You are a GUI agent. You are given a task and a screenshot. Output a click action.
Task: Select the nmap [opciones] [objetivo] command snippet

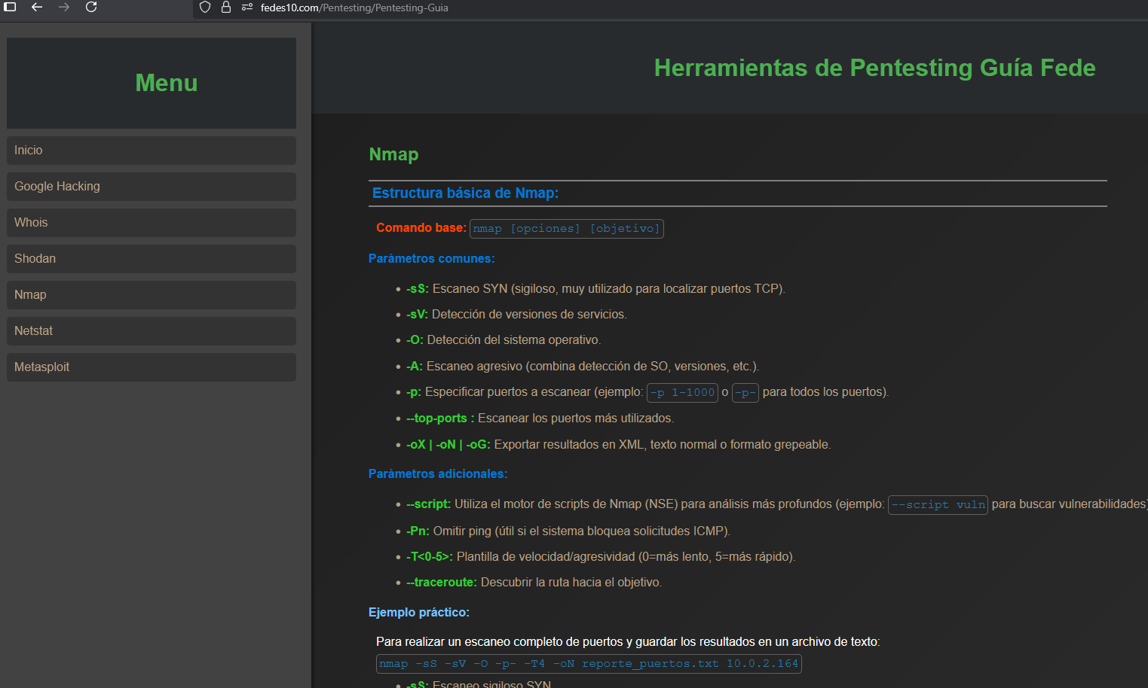click(x=566, y=228)
